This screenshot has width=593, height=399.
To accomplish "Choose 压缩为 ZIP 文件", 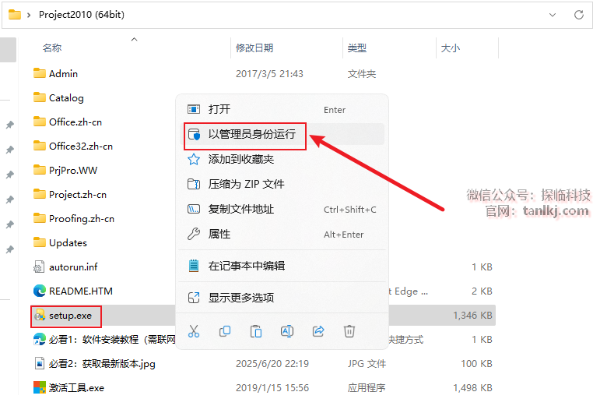I will [282, 185].
